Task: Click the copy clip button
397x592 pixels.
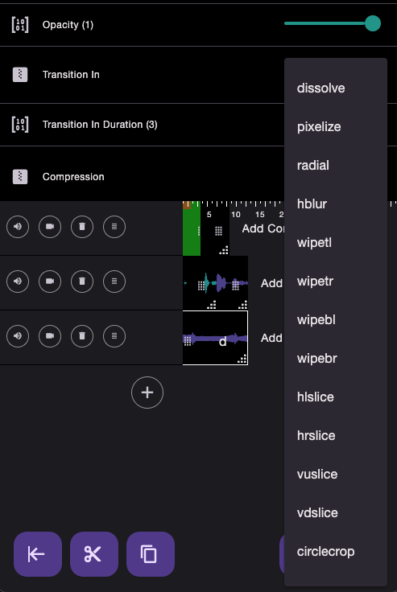Action: tap(151, 554)
